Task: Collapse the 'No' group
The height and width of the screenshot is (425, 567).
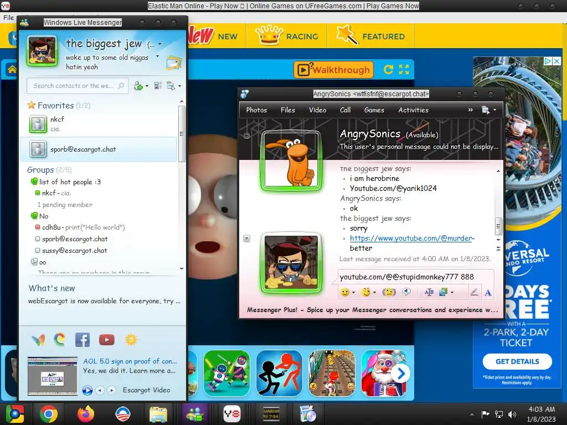Action: [34, 216]
